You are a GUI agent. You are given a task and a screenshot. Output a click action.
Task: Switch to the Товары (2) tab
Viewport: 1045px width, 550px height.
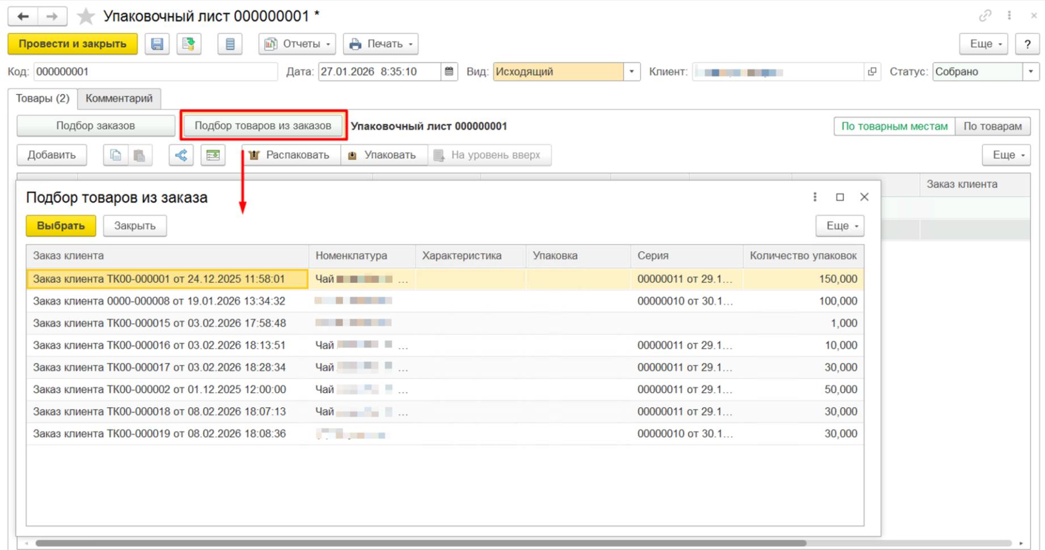[x=43, y=98]
